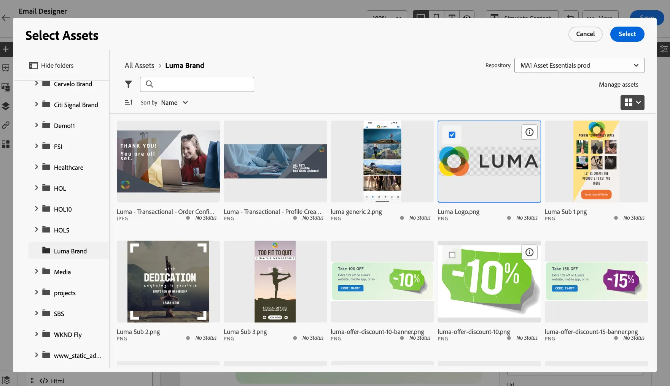Image resolution: width=670 pixels, height=386 pixels.
Task: Open info for Luma Logo.png
Action: (x=529, y=132)
